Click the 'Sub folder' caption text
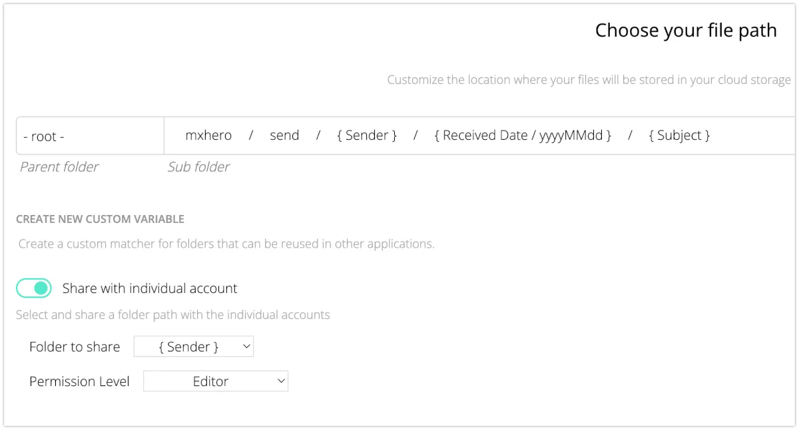 pyautogui.click(x=198, y=167)
